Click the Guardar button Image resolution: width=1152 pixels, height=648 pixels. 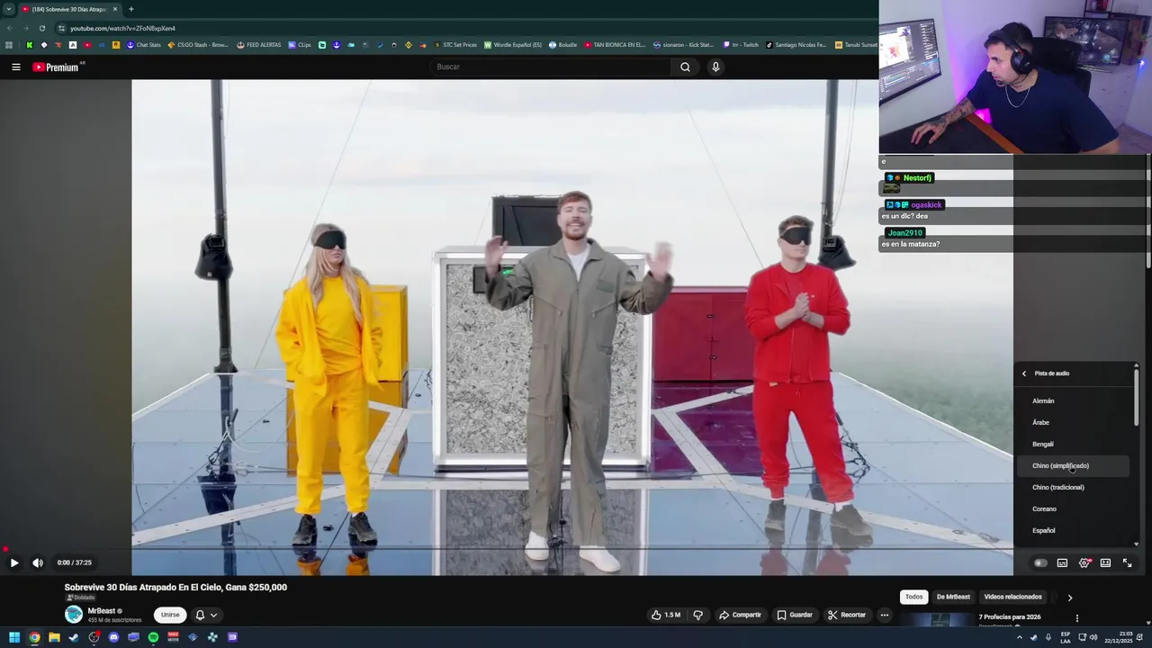795,615
